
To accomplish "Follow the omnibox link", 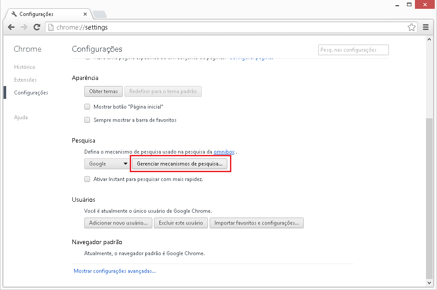I will click(x=224, y=152).
